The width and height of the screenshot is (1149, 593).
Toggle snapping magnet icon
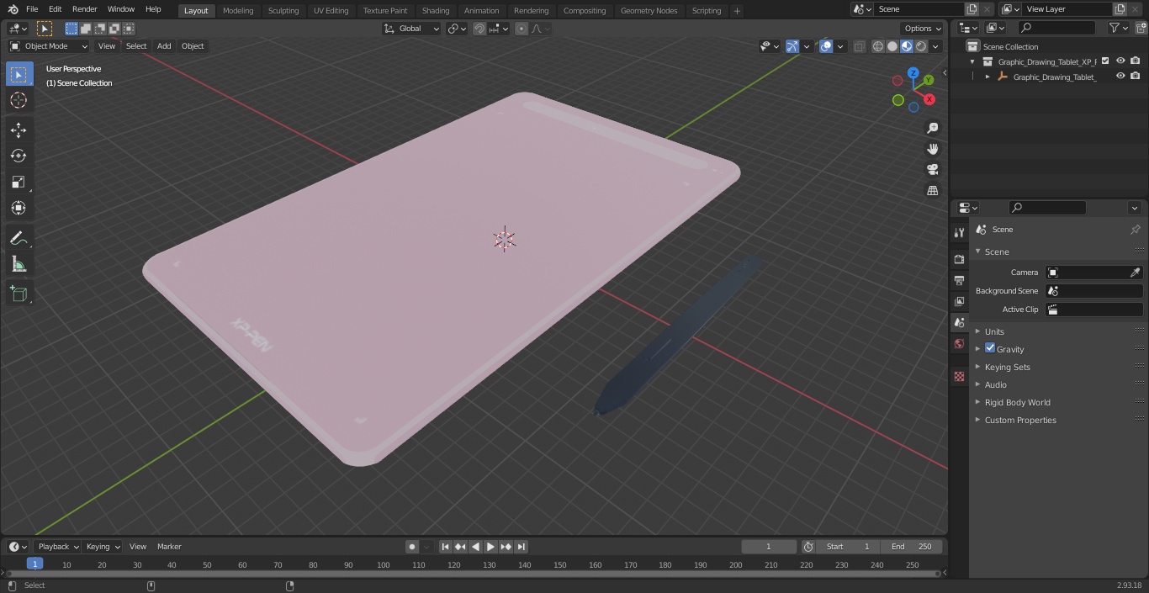click(479, 29)
